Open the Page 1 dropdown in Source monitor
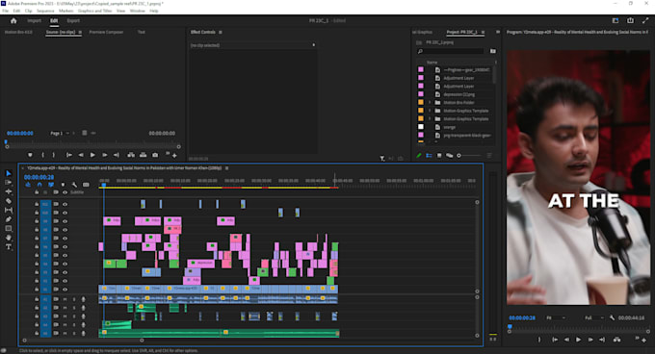This screenshot has height=354, width=655. [x=60, y=134]
